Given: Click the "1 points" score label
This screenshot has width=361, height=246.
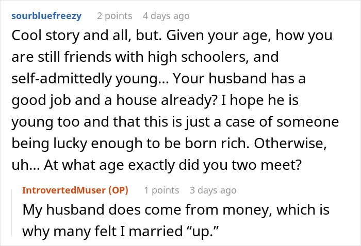Looking at the screenshot, I should (x=161, y=190).
